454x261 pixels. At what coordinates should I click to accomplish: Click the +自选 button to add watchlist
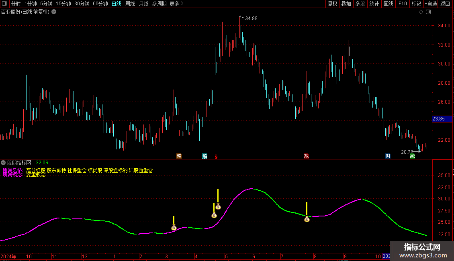[431, 4]
